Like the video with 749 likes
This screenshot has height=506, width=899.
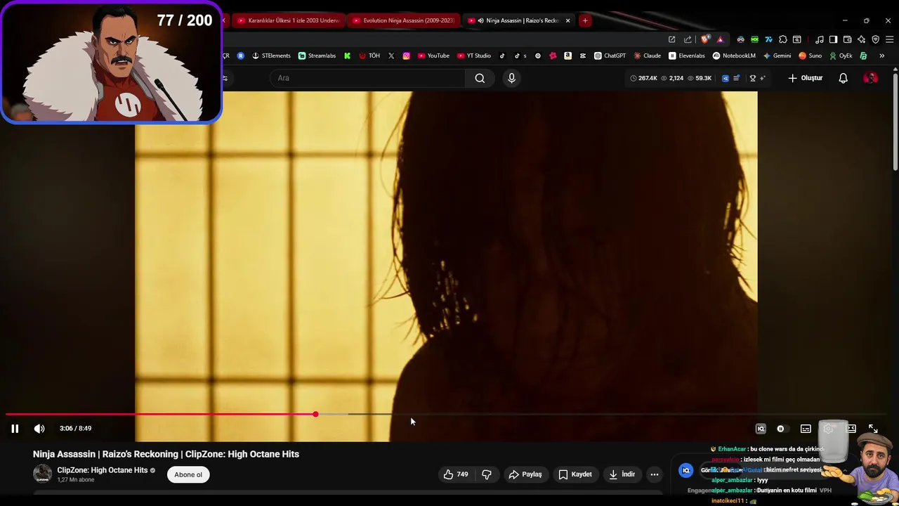click(455, 474)
